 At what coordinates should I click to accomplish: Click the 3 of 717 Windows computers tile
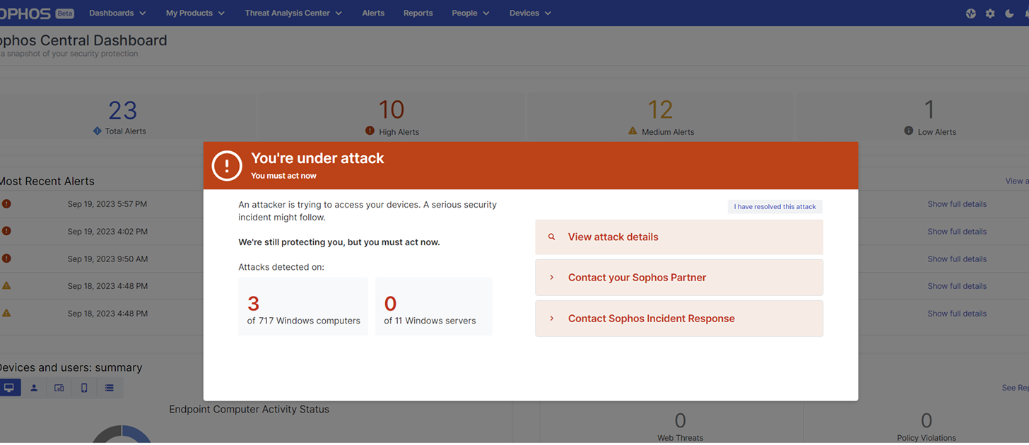tap(303, 307)
